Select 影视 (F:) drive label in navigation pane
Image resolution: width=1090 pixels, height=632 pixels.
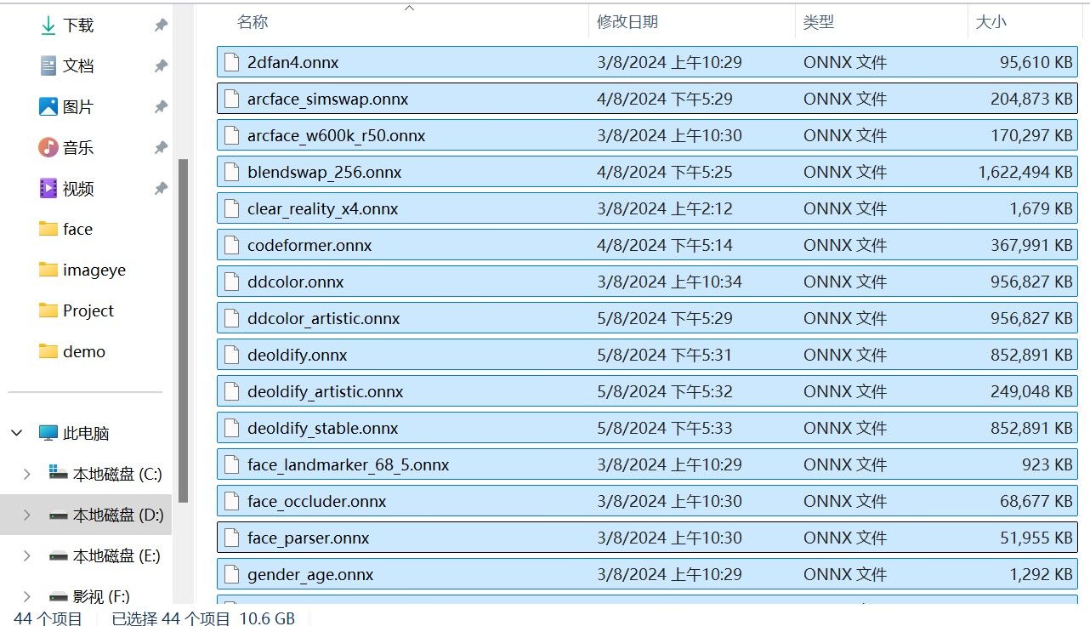101,596
